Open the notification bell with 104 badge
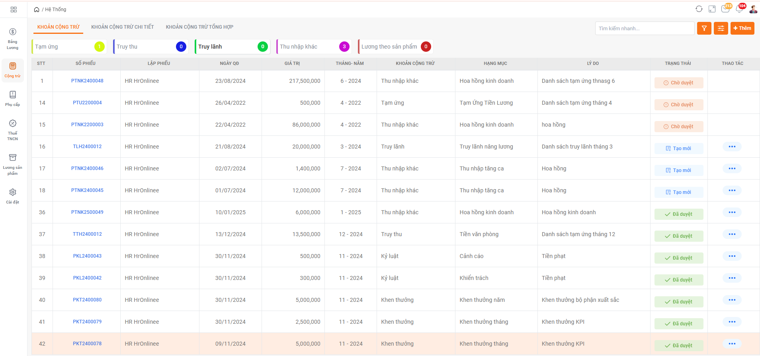The image size is (760, 356). click(739, 9)
